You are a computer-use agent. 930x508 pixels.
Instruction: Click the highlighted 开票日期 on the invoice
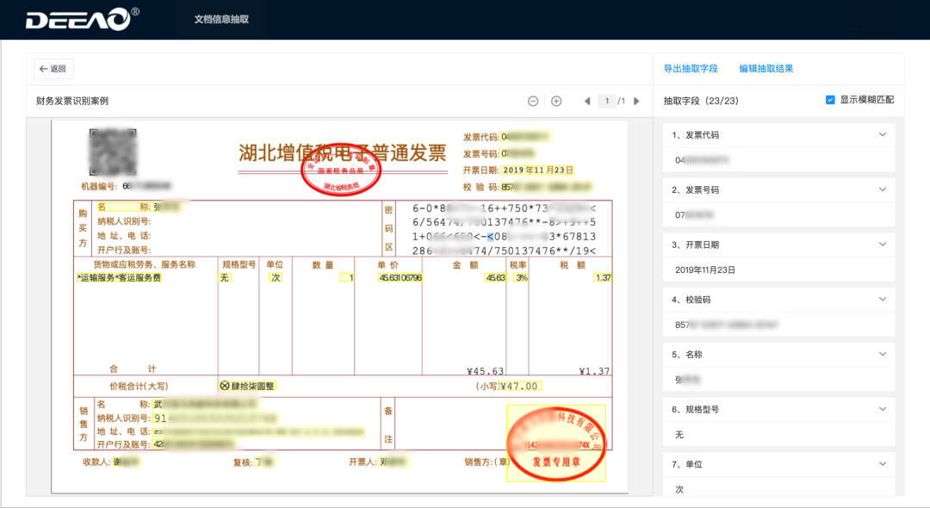pyautogui.click(x=538, y=170)
